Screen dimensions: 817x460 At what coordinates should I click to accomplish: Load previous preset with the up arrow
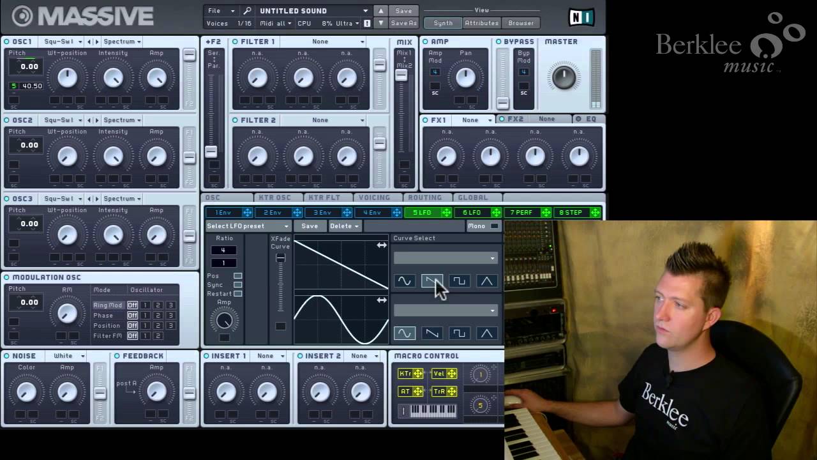[x=380, y=11]
